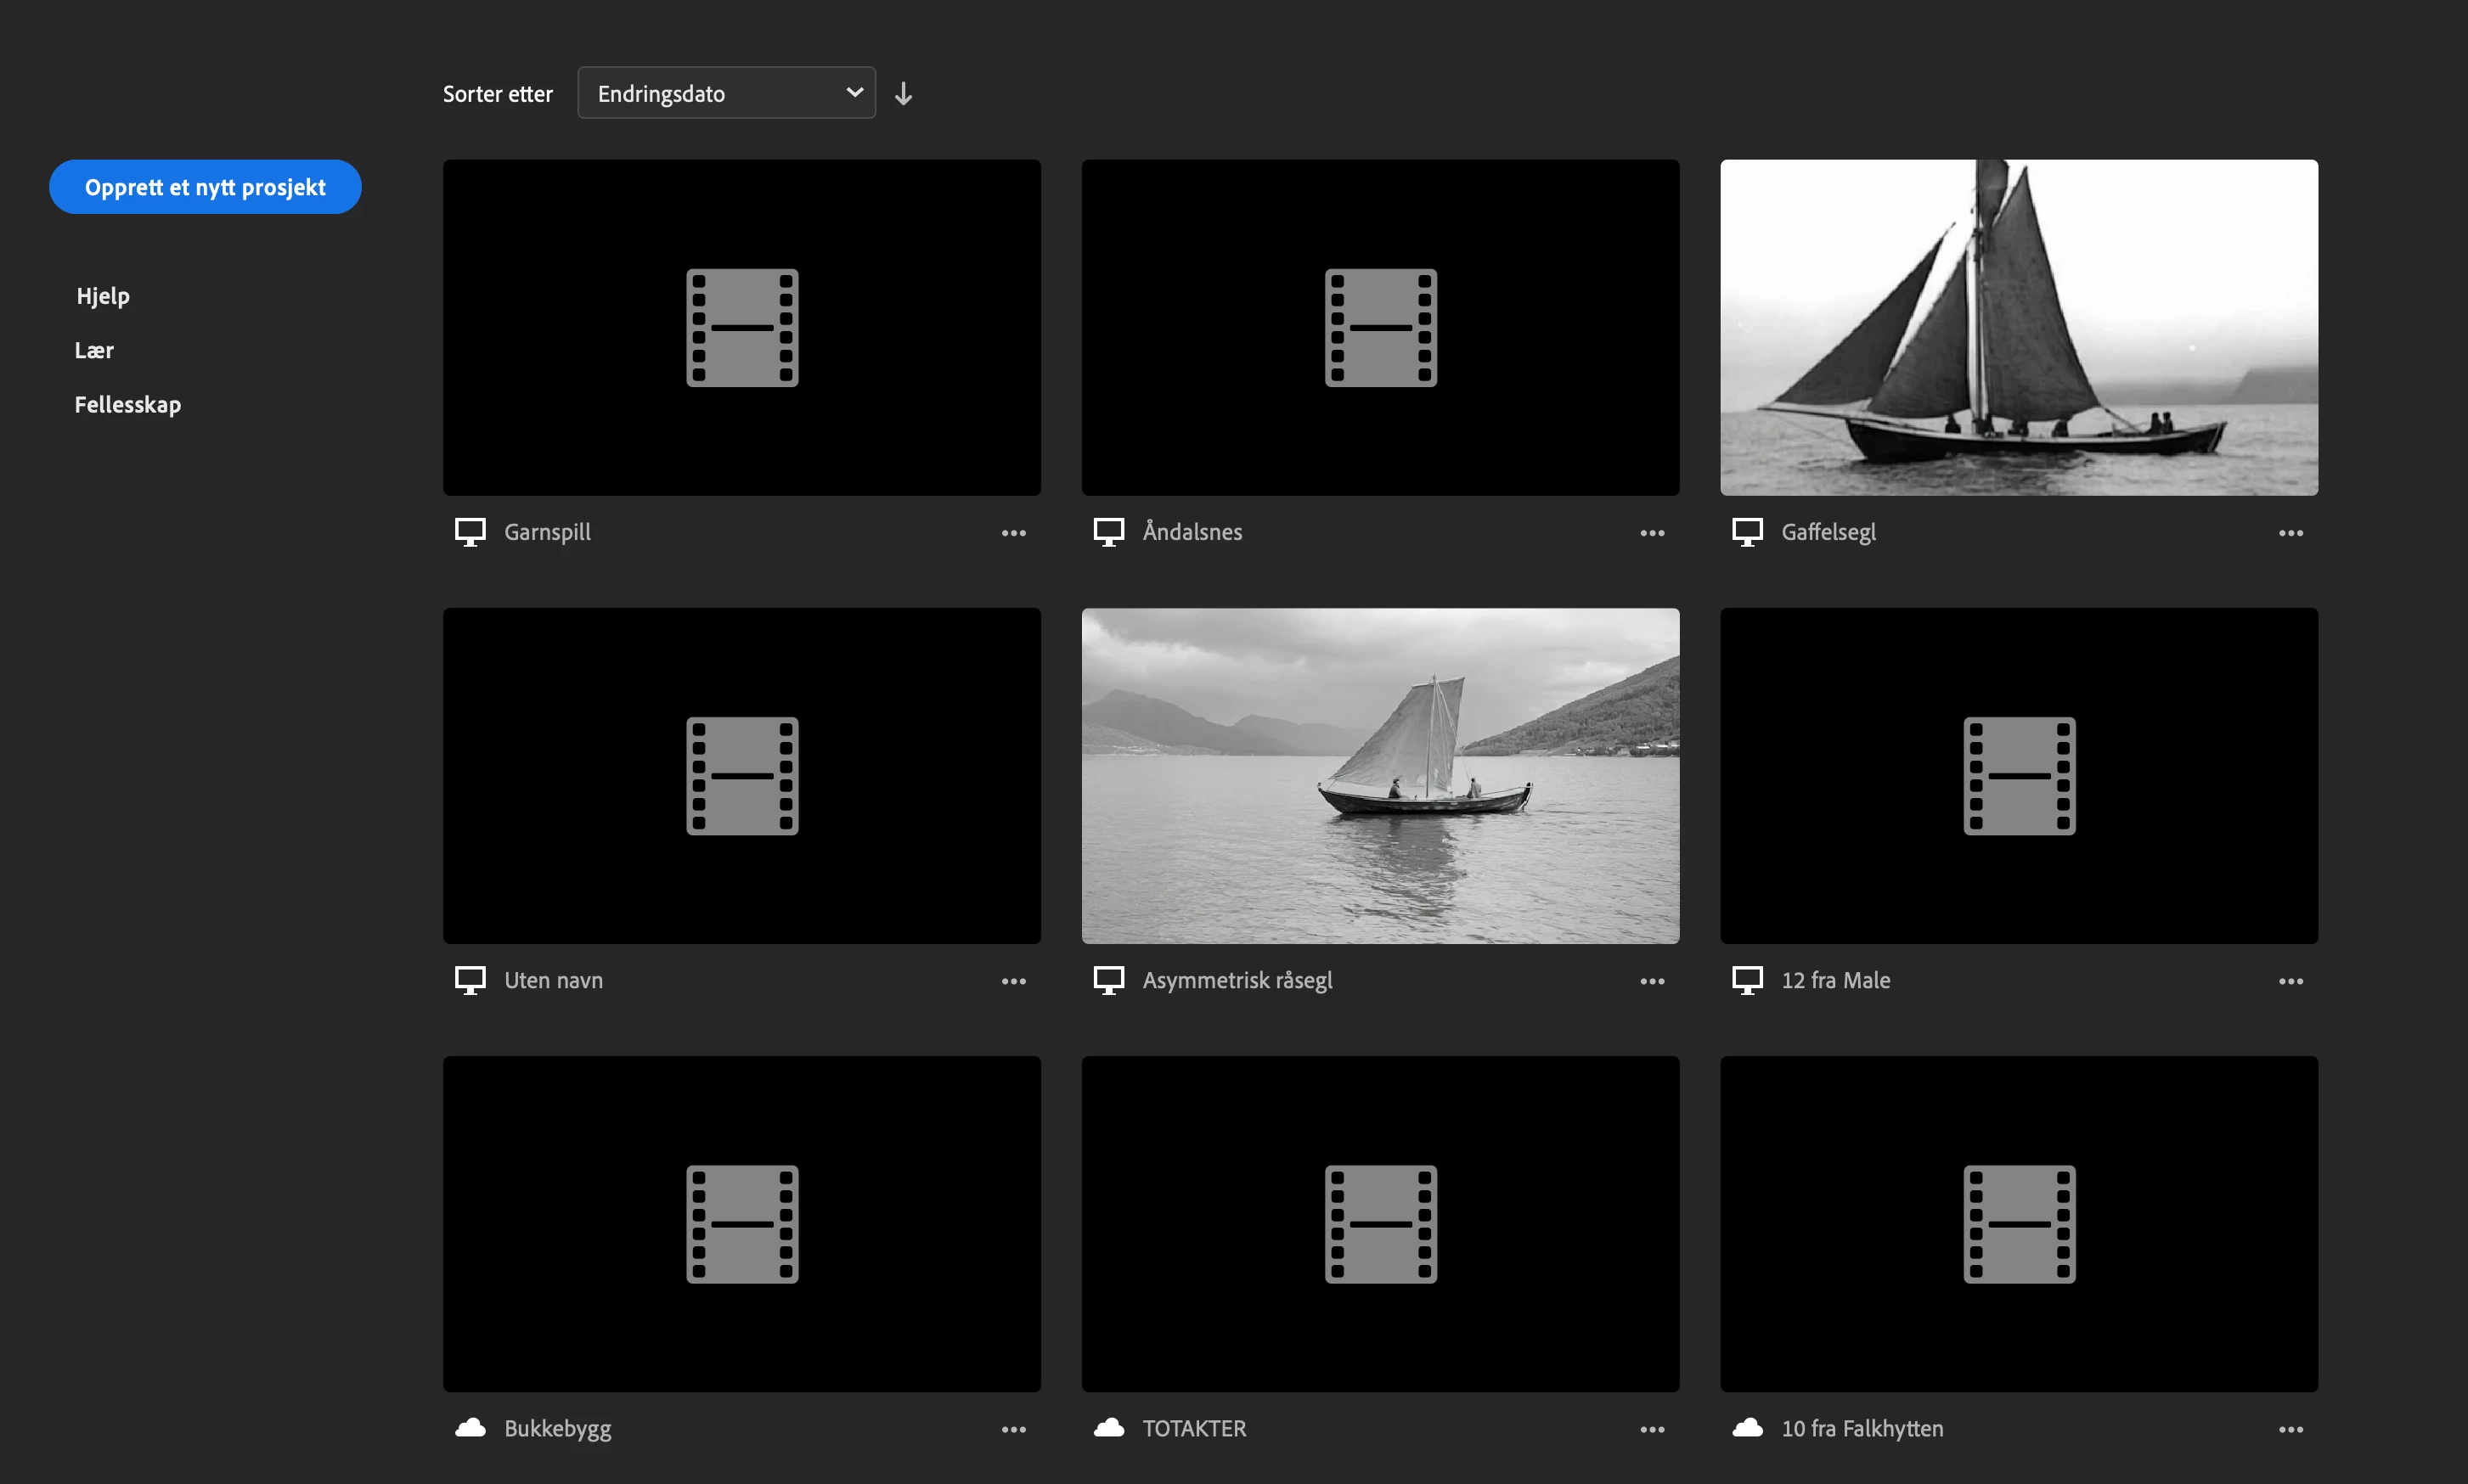2468x1484 pixels.
Task: Open the Gaffelsegl sailboat thumbnail
Action: (2018, 327)
